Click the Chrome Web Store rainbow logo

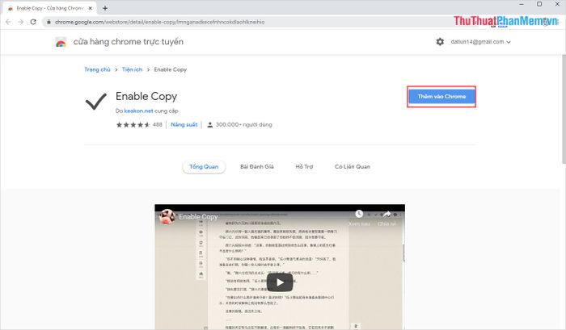tap(61, 42)
